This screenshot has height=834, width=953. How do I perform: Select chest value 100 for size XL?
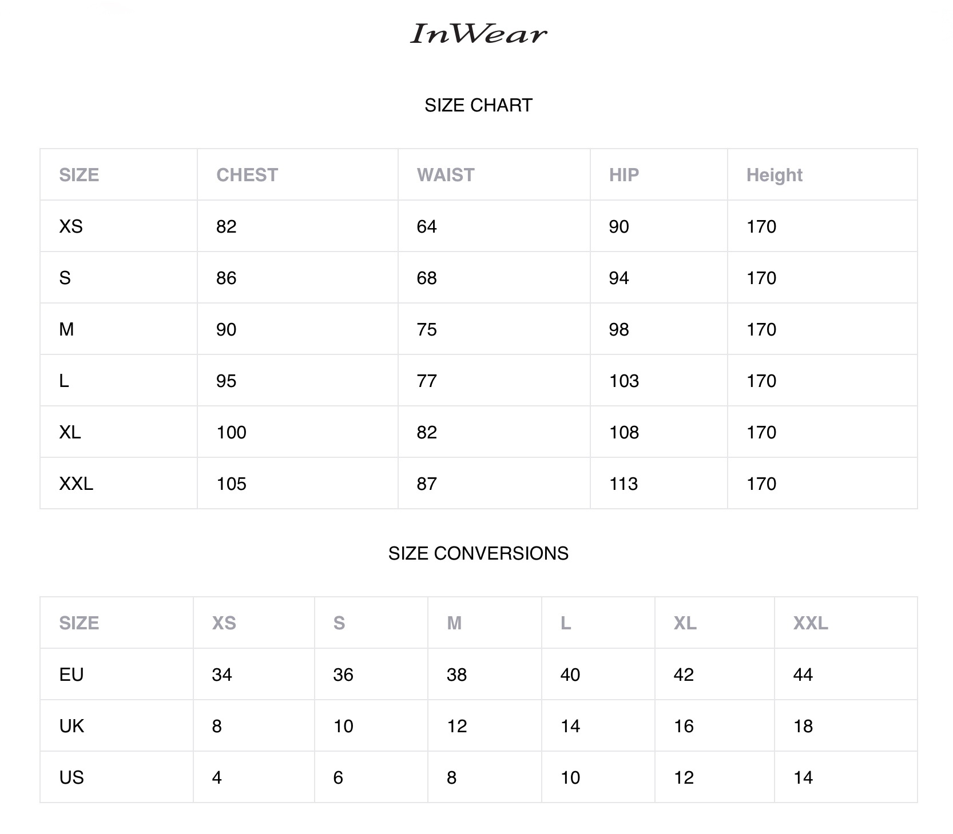(231, 432)
